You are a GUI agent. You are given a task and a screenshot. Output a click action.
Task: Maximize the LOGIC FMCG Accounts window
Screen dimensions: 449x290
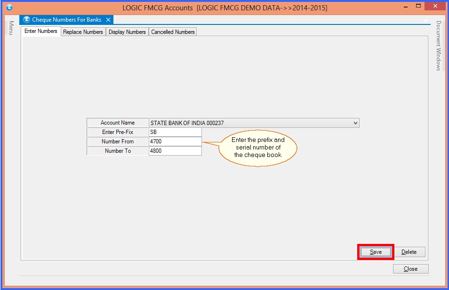[418, 6]
